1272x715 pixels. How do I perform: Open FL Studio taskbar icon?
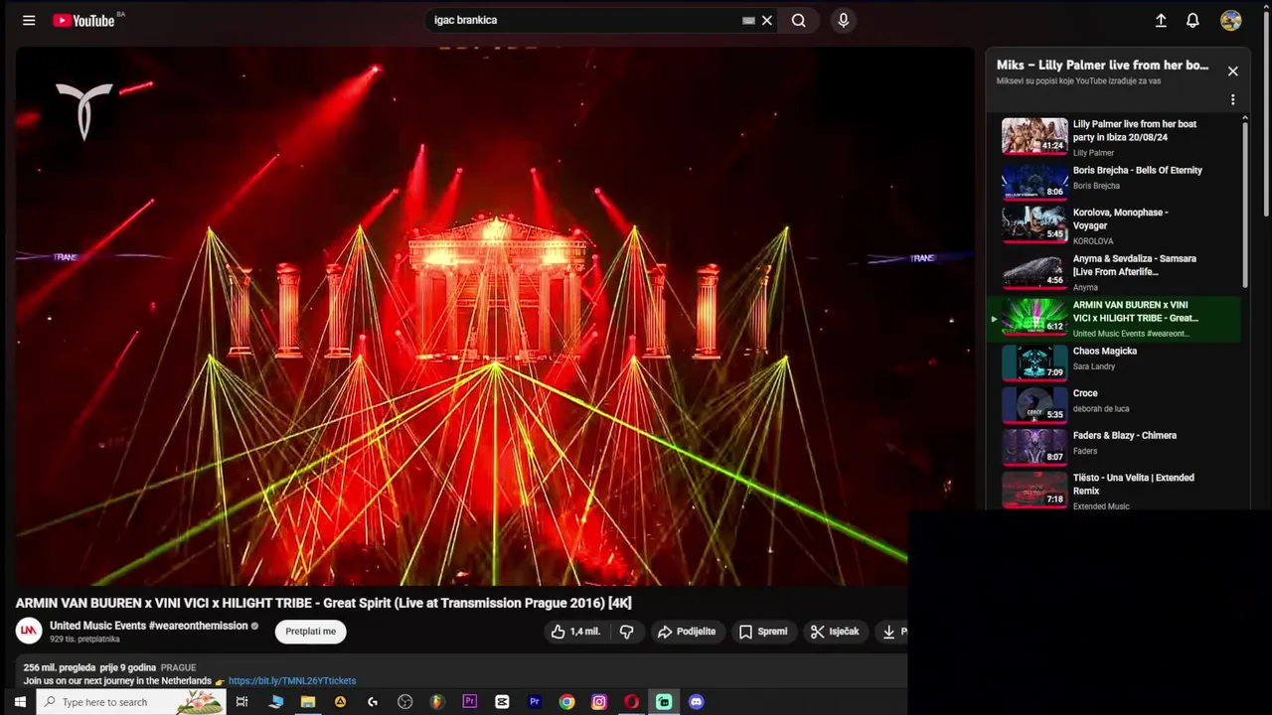tap(436, 702)
